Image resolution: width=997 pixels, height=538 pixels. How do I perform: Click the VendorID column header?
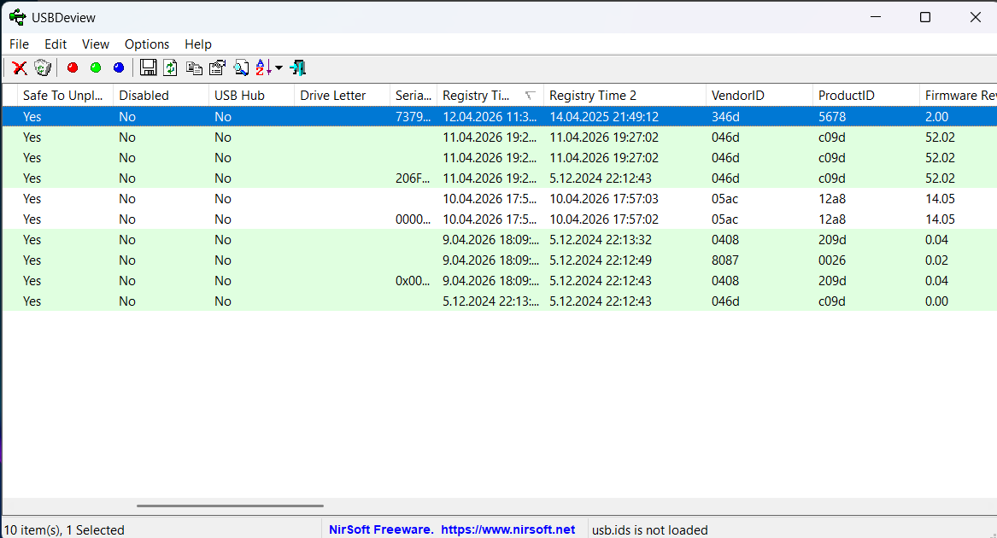[x=759, y=96]
